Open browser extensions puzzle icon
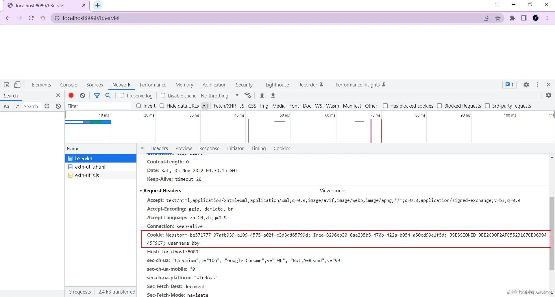Viewport: 555px width, 297px height. tap(512, 18)
